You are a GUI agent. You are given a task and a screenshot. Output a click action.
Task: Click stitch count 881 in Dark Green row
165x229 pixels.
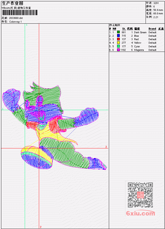124,32
